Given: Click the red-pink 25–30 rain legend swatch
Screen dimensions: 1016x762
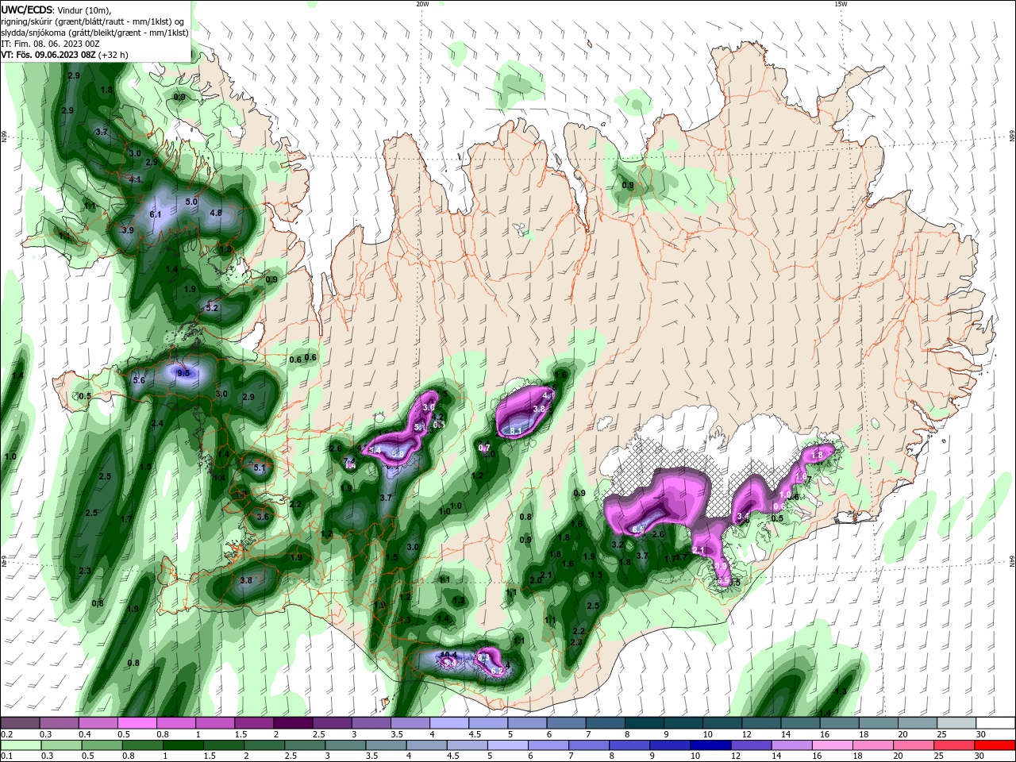Looking at the screenshot, I should (954, 745).
